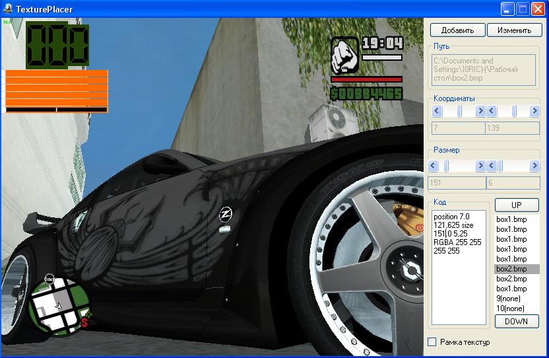Minimize the TexturePlacer window
Image resolution: width=549 pixels, height=358 pixels.
[507, 9]
